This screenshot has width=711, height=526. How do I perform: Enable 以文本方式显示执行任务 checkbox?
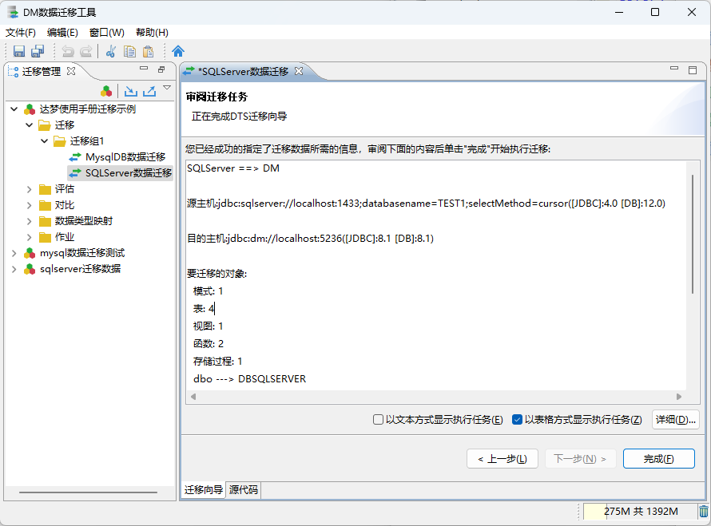pyautogui.click(x=378, y=420)
